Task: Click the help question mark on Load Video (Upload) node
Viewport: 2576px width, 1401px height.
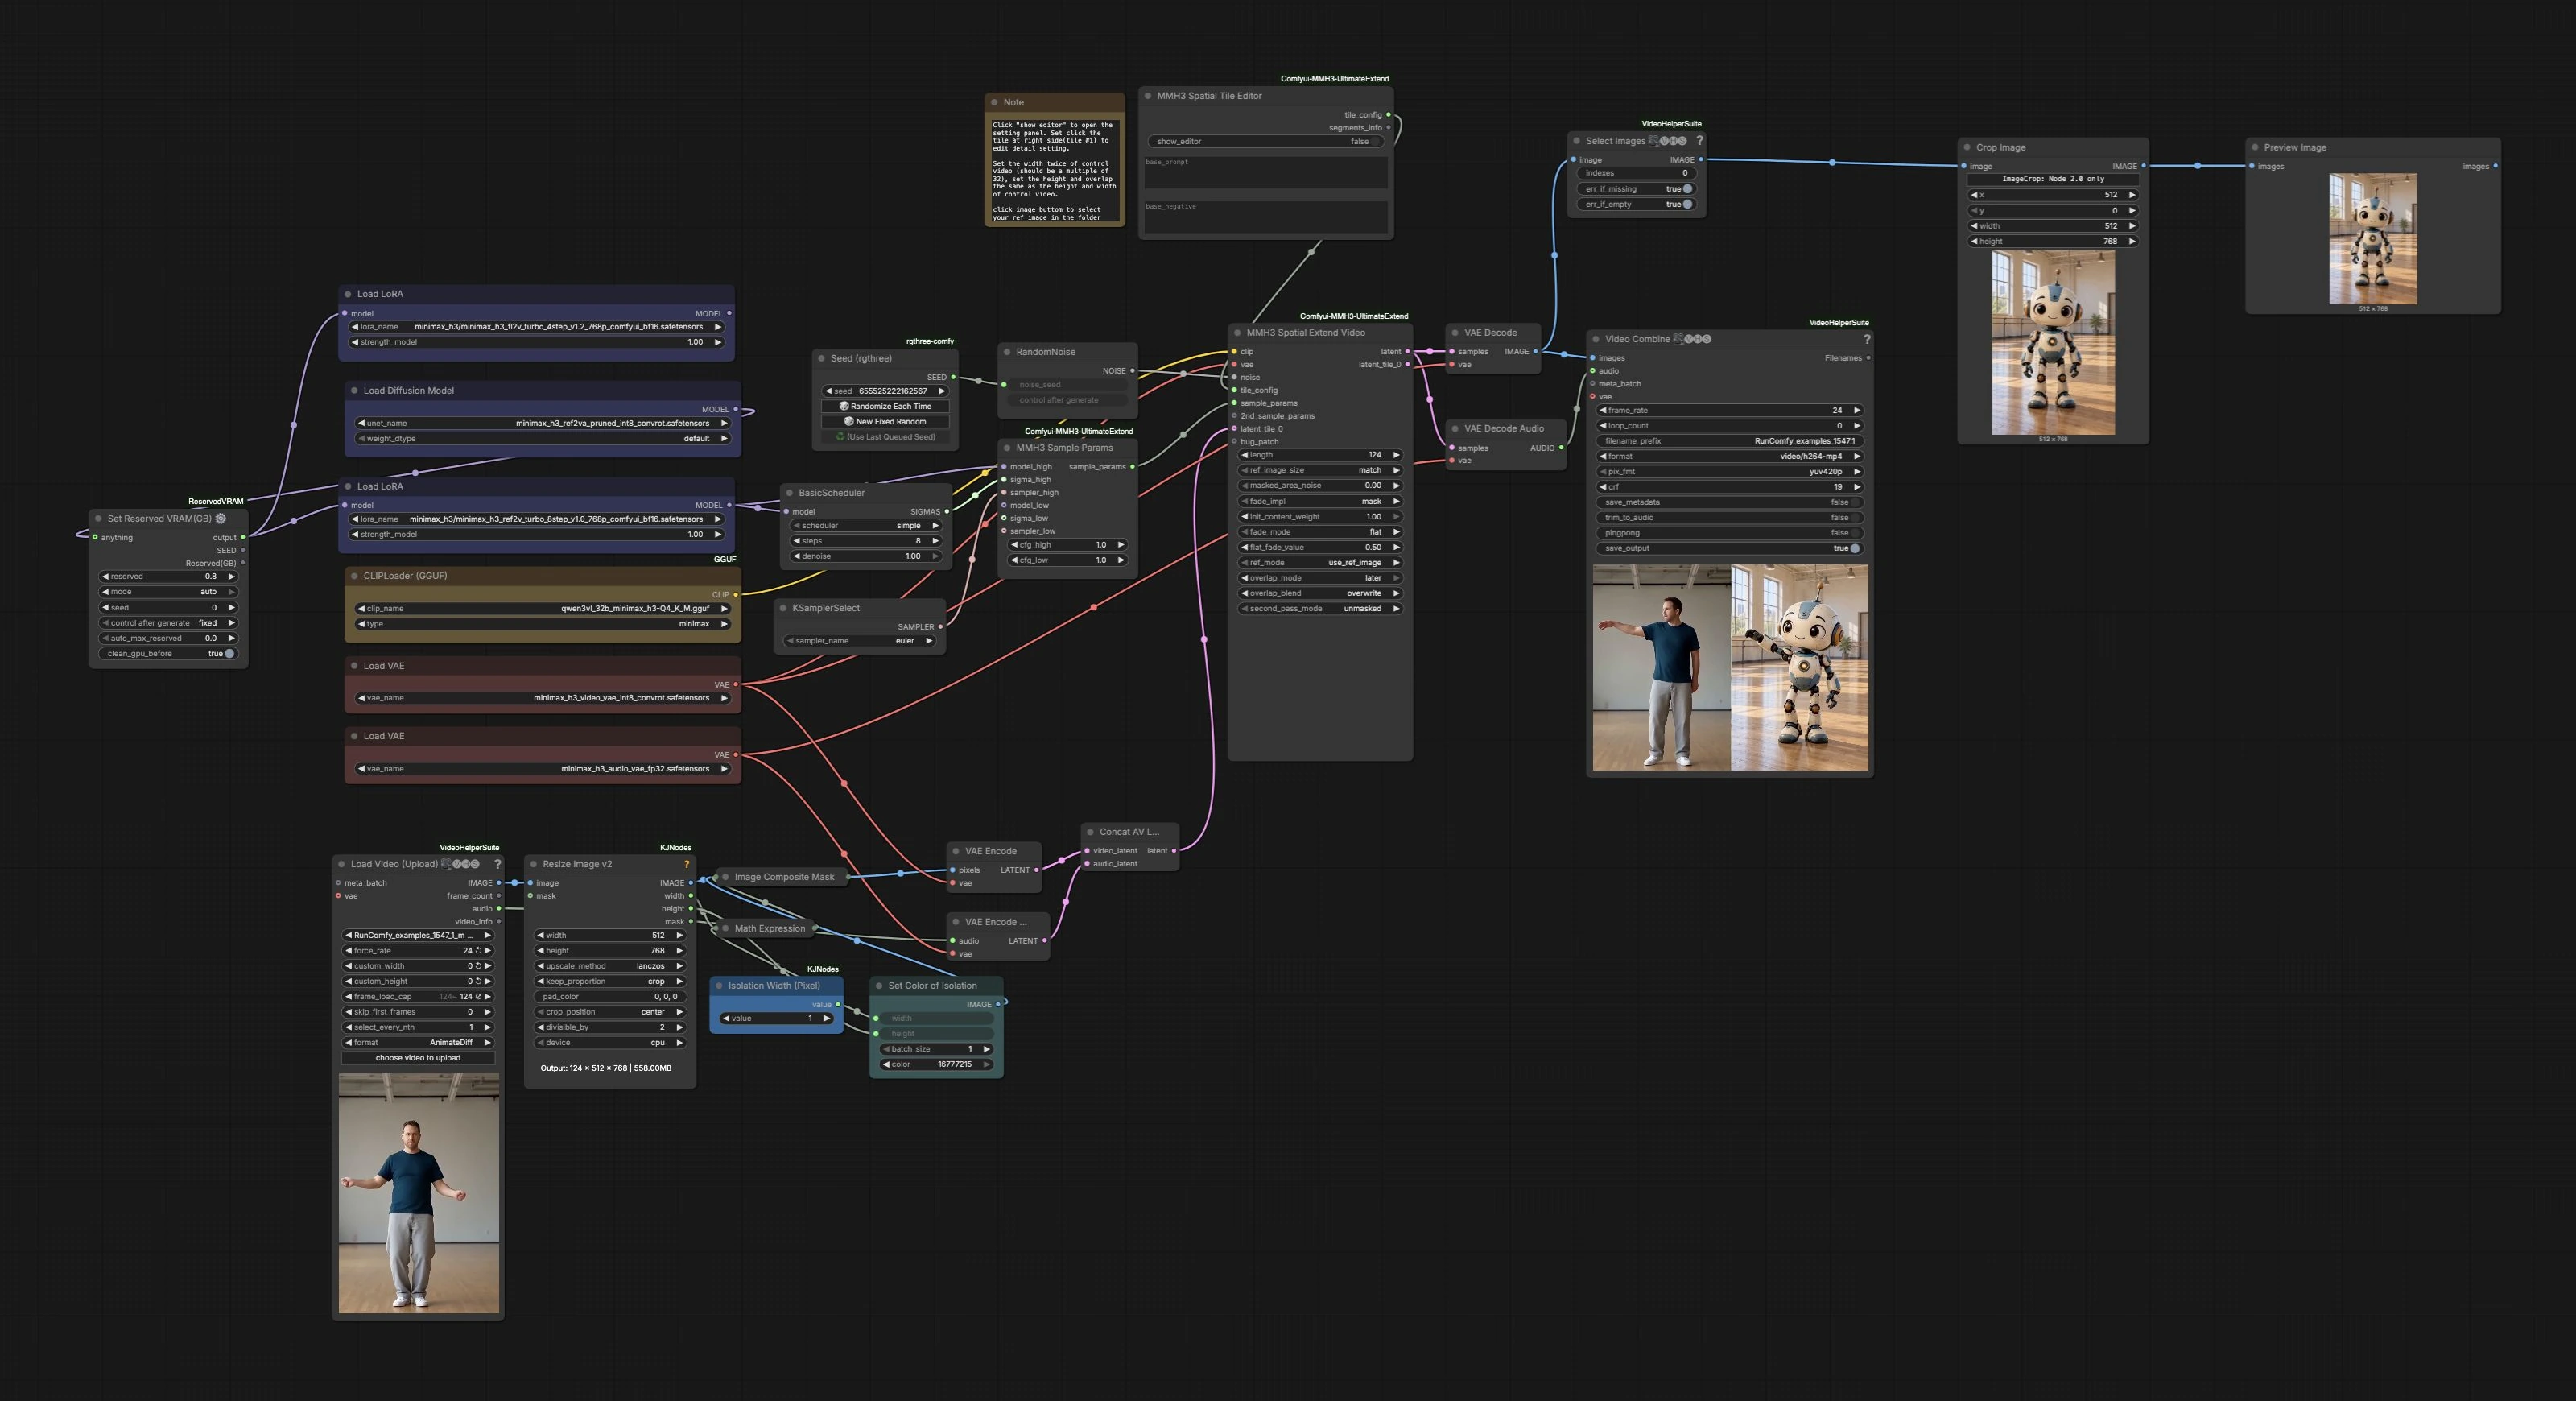Action: pyautogui.click(x=497, y=864)
